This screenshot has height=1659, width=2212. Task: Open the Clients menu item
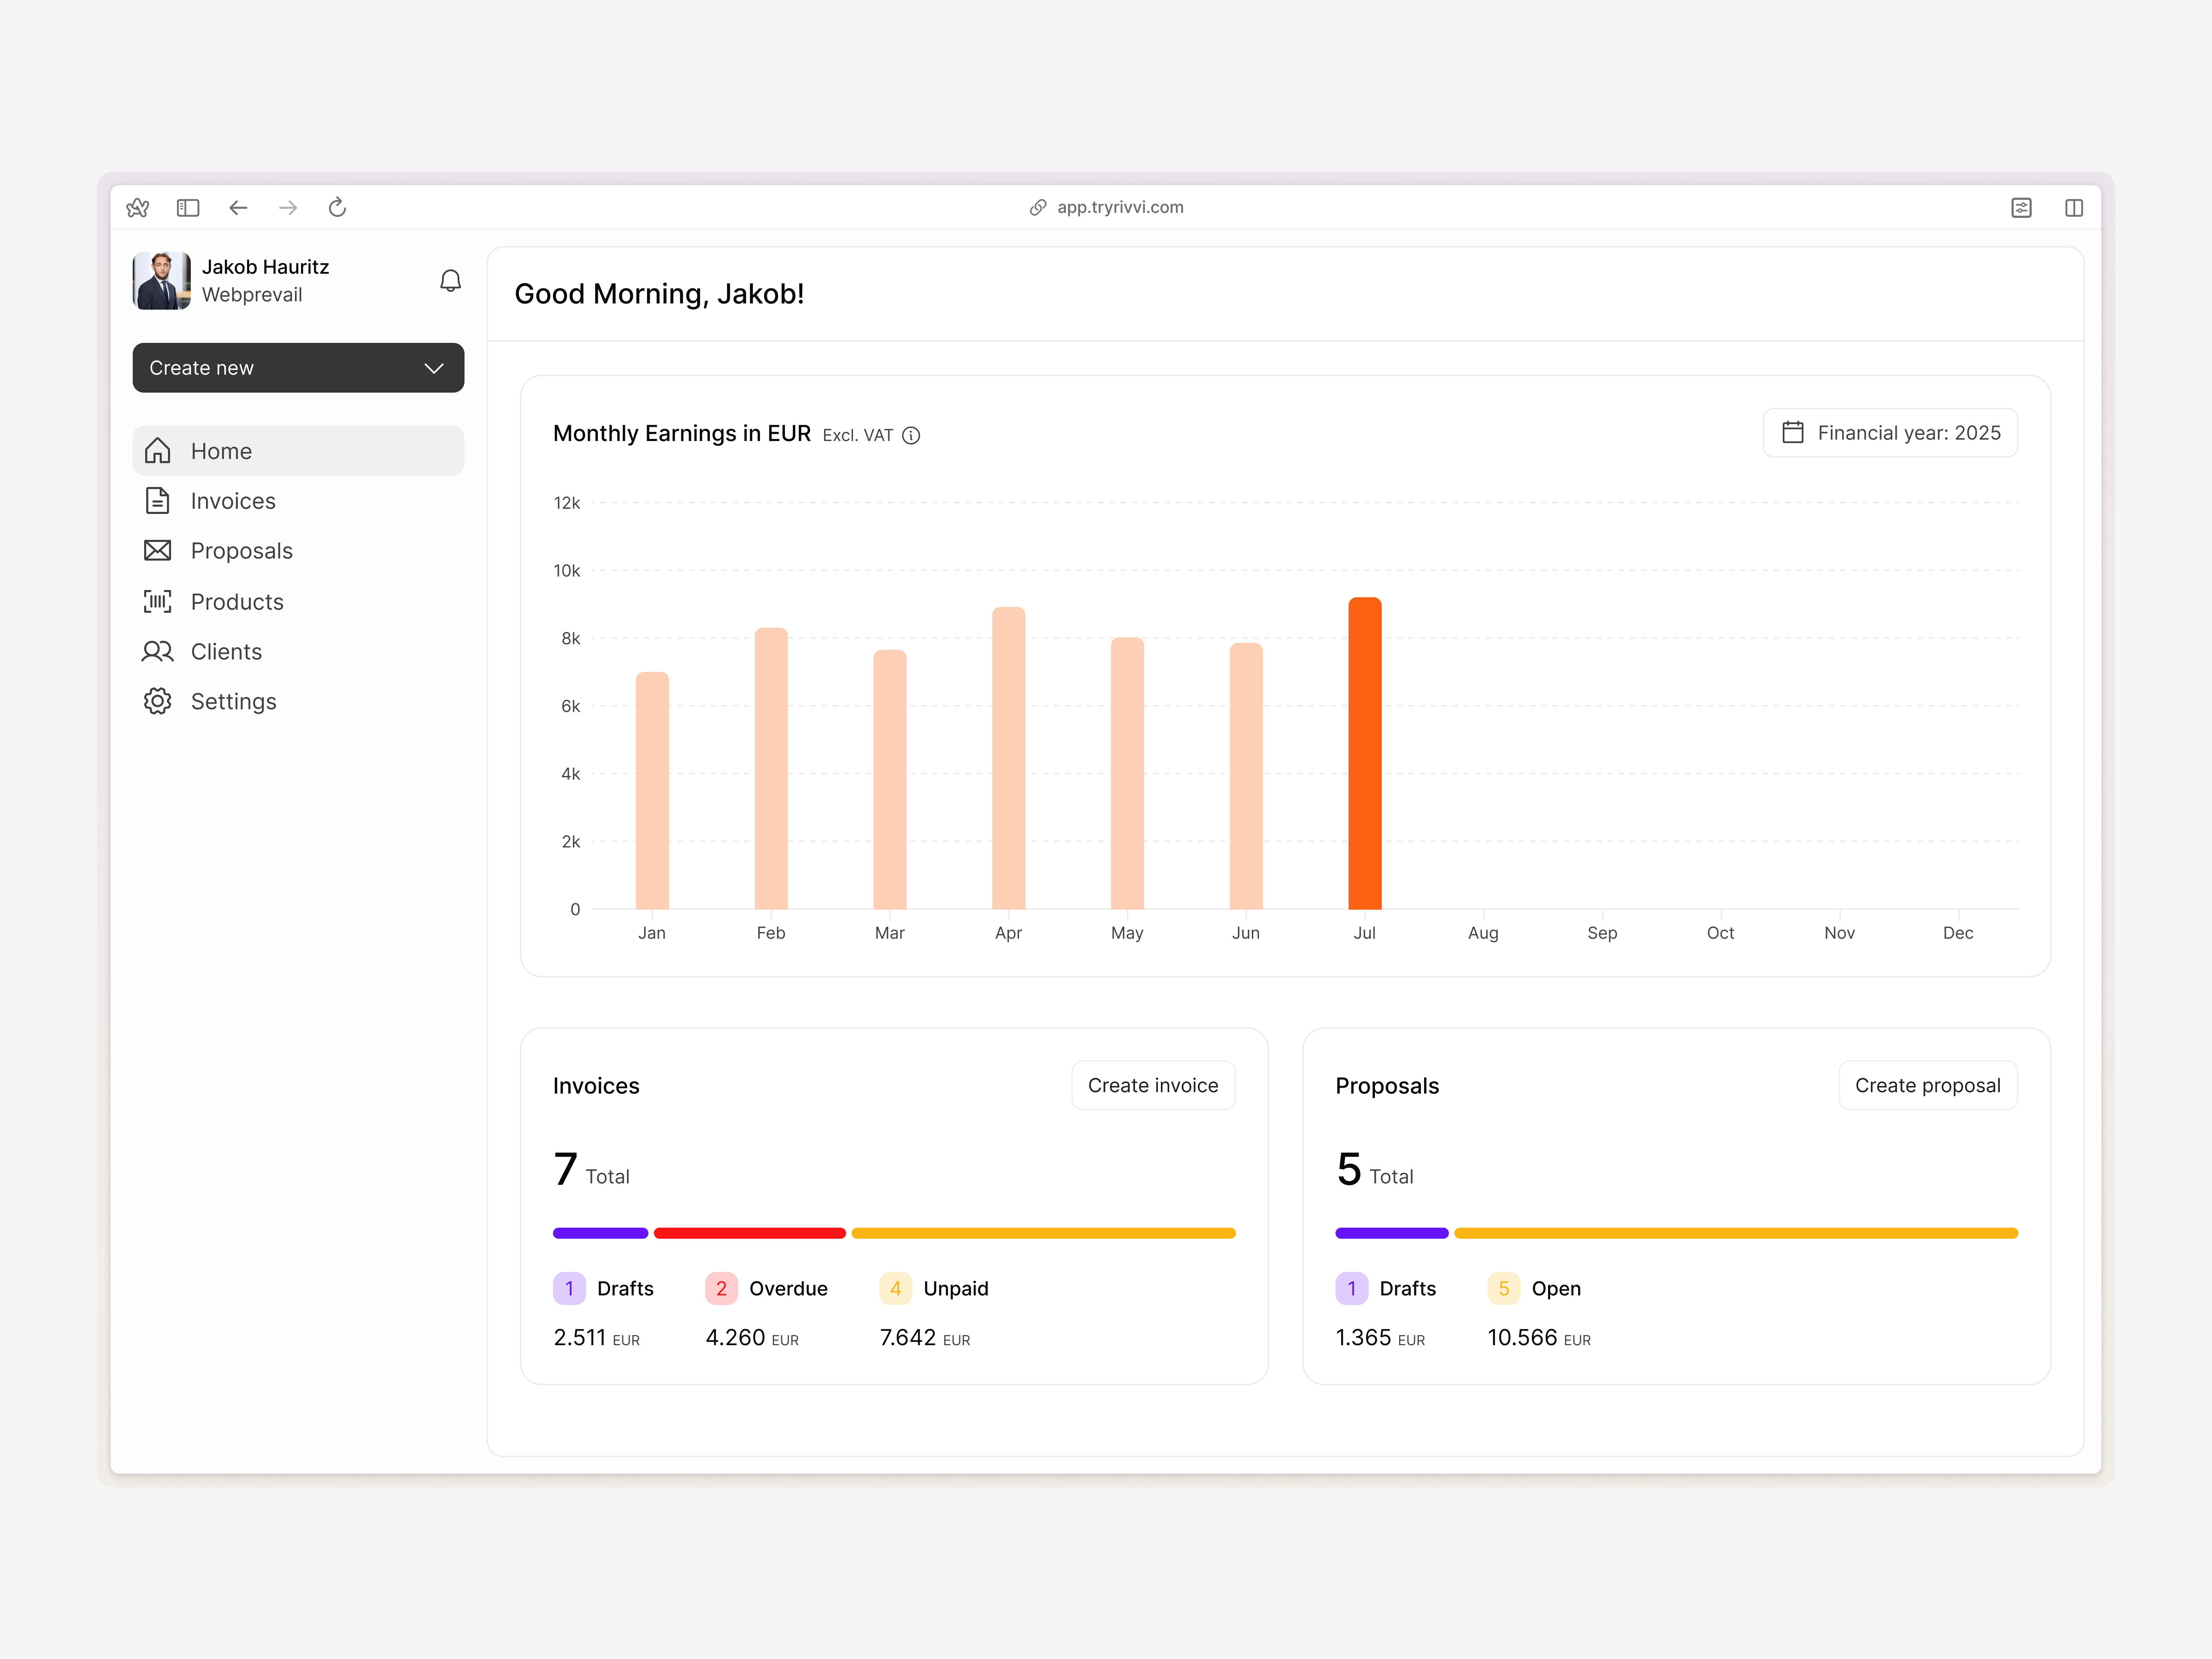click(x=298, y=651)
